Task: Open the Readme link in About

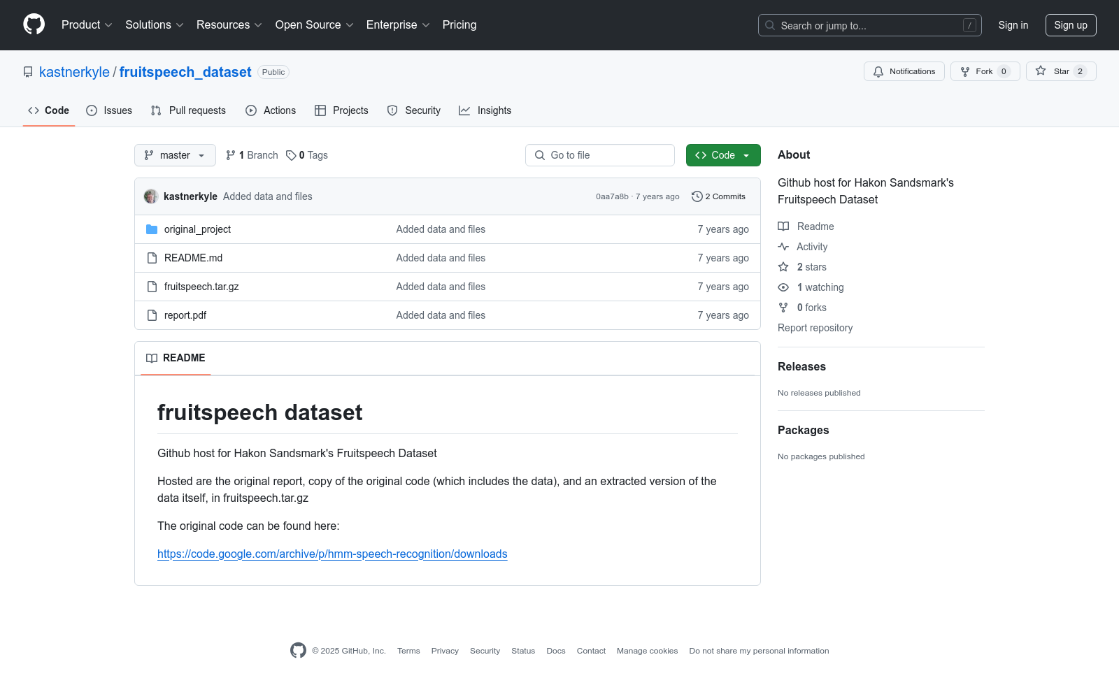Action: (806, 226)
